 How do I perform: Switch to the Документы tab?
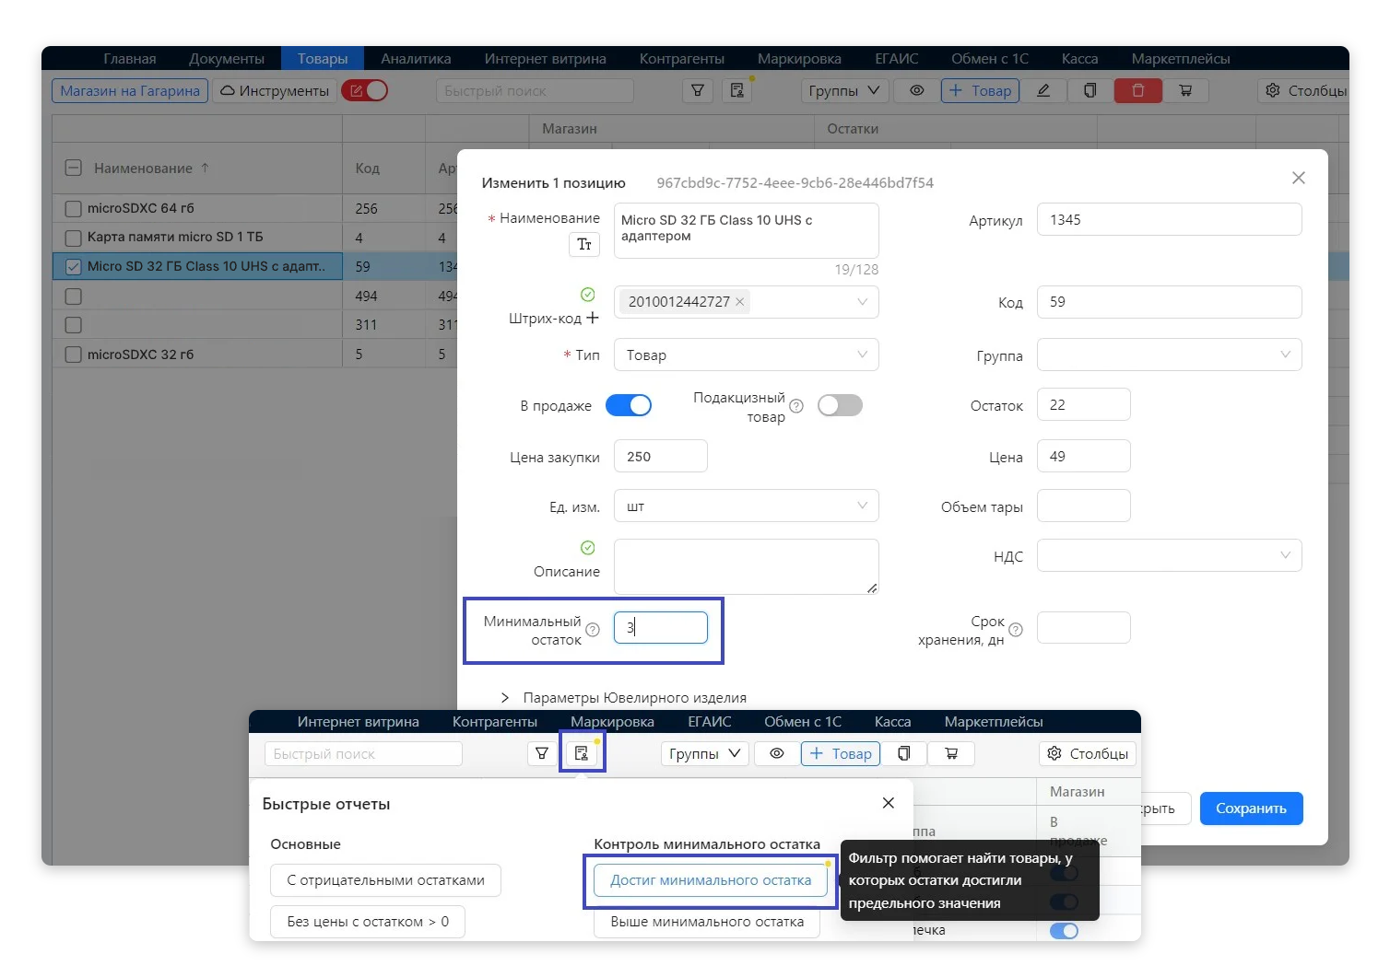click(x=227, y=59)
